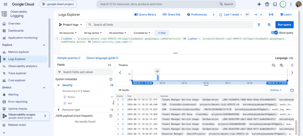
Task: Open the user account avatar
Action: (x=298, y=4)
